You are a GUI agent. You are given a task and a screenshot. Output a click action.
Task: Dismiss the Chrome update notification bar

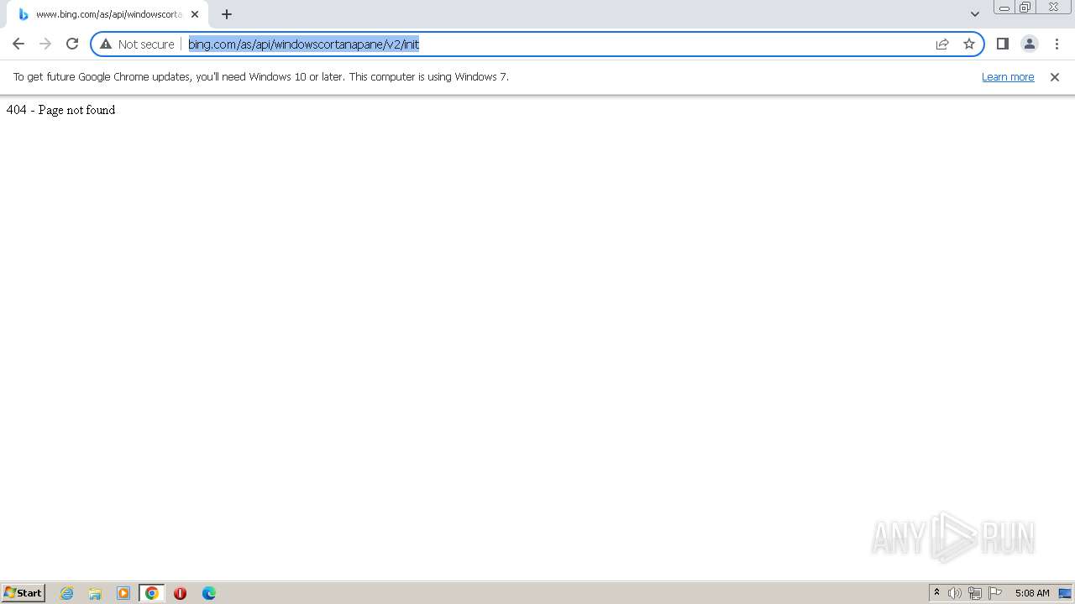tap(1055, 76)
